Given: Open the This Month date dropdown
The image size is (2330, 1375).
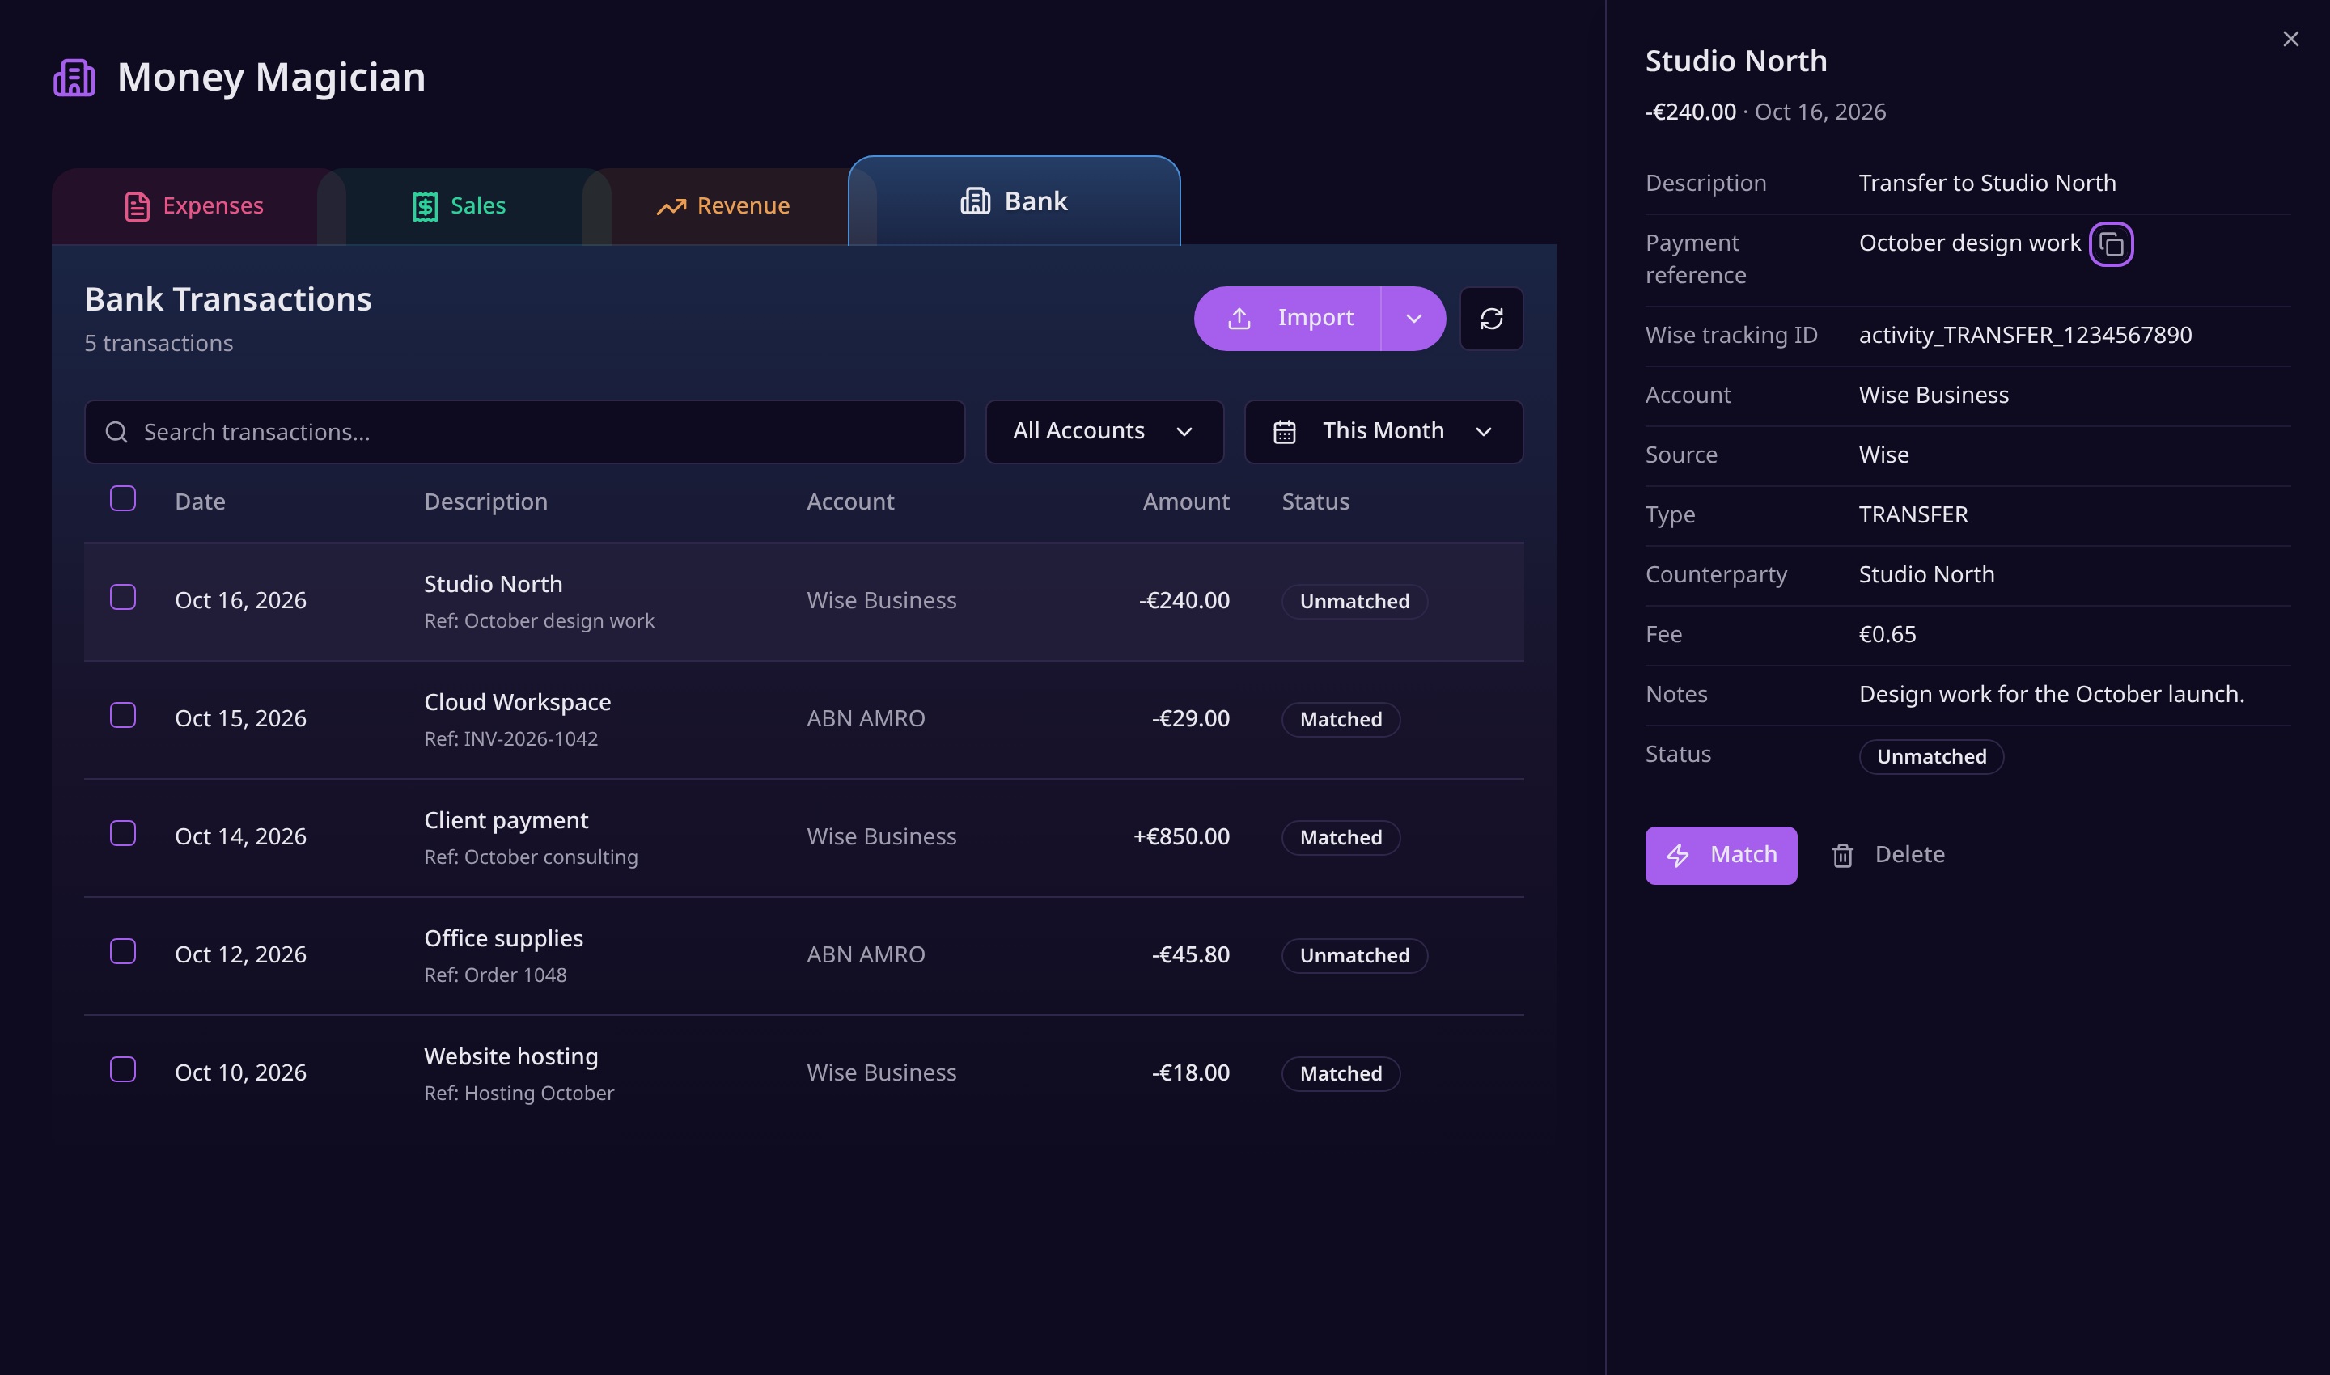Looking at the screenshot, I should 1383,432.
